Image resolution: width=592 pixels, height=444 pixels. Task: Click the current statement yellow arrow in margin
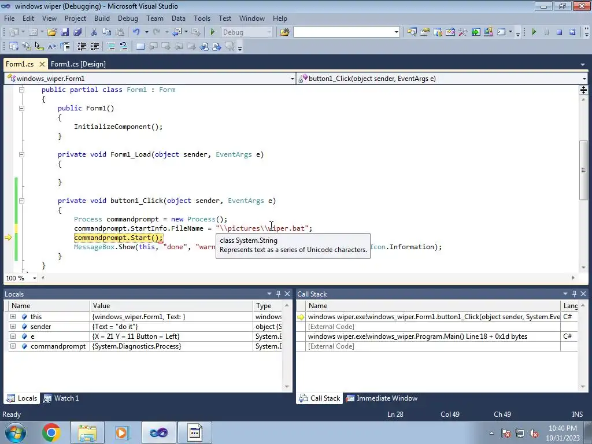(x=8, y=238)
